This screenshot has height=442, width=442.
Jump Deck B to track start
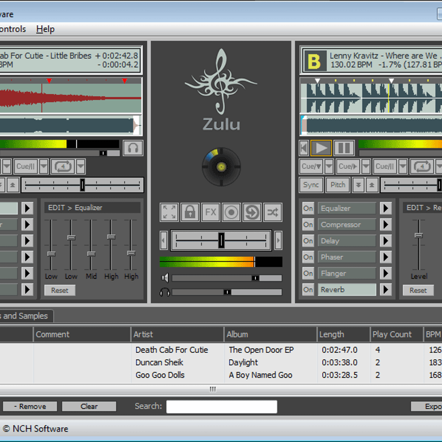pyautogui.click(x=304, y=148)
